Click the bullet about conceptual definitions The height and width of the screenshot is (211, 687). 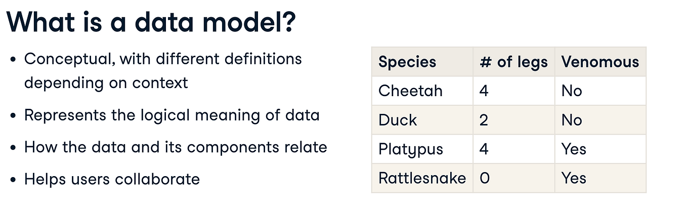coord(162,70)
